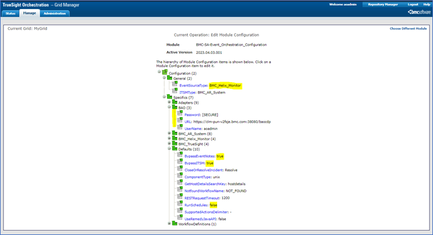
Task: Click the bmc software logo
Action: click(419, 12)
